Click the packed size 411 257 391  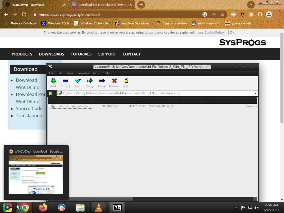[138, 106]
